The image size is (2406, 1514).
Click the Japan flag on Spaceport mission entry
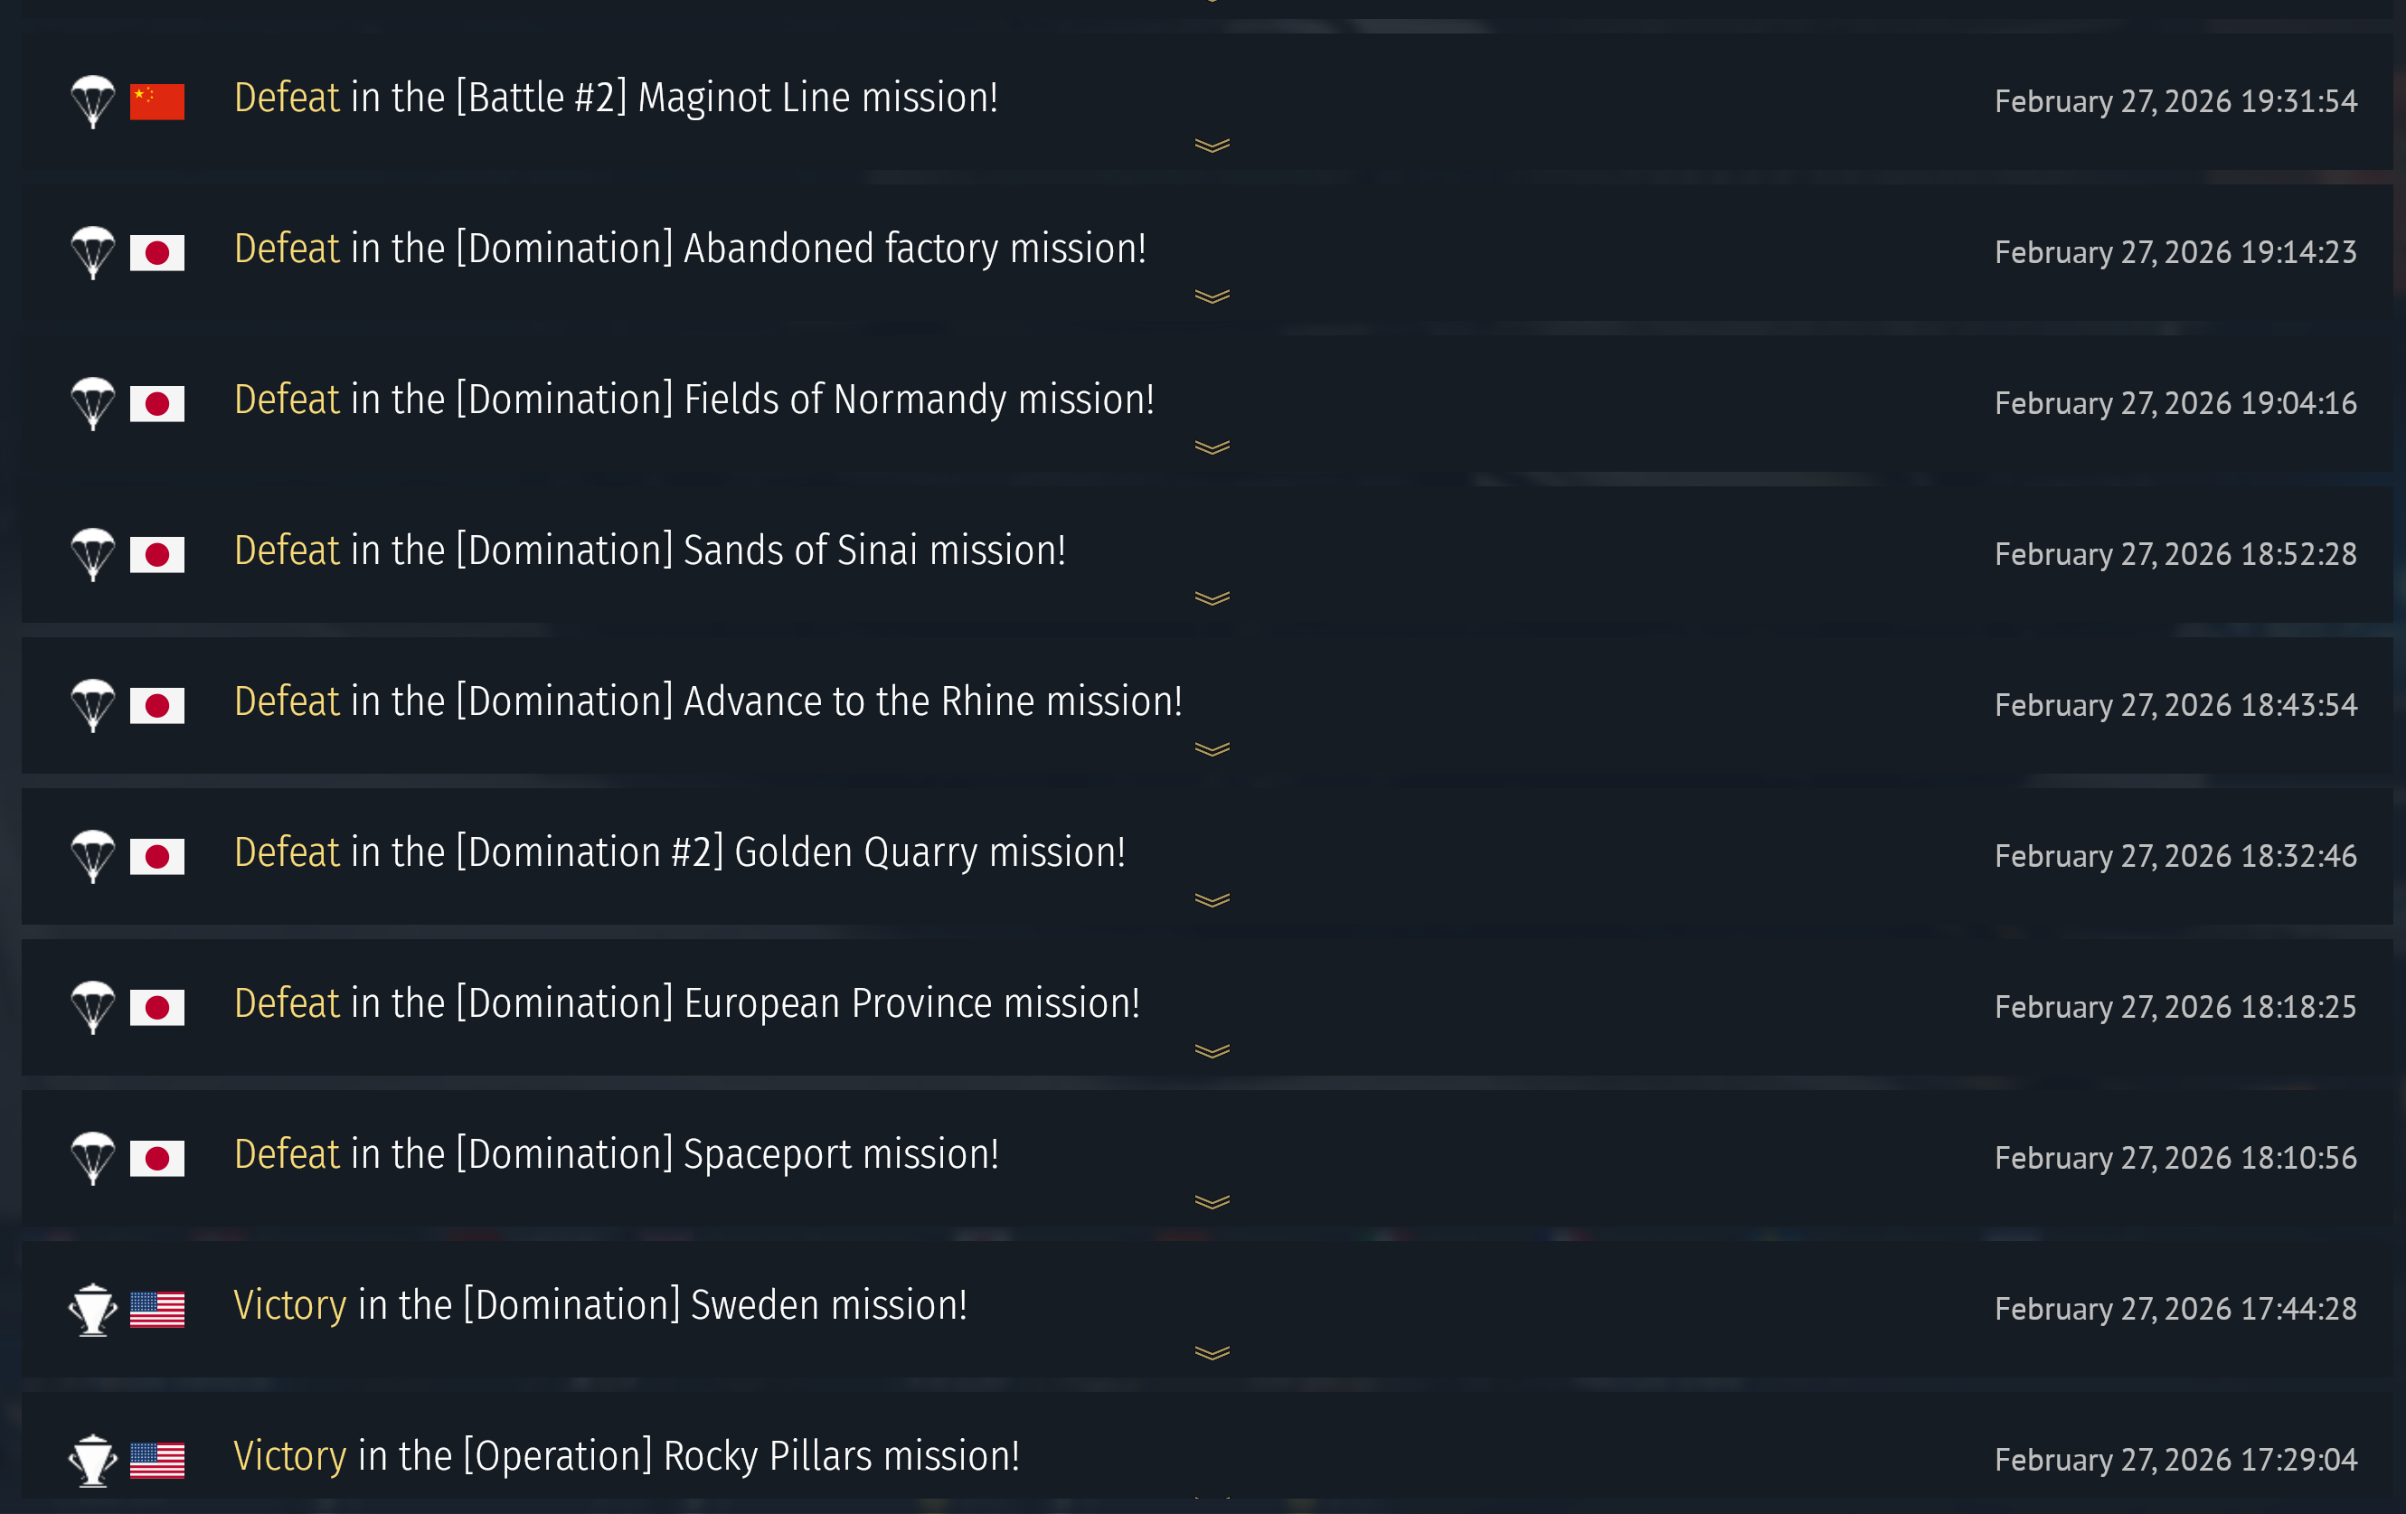(x=156, y=1158)
